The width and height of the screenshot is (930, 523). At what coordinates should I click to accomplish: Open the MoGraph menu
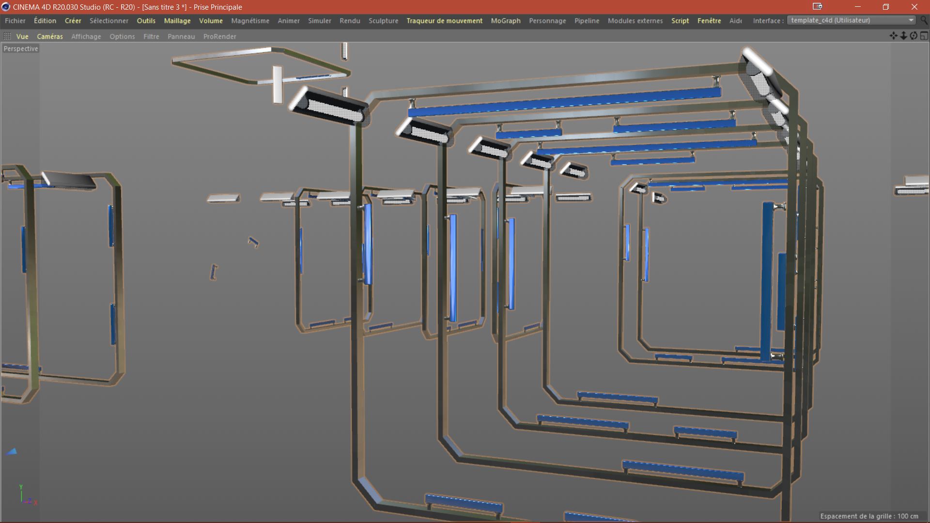tap(505, 21)
